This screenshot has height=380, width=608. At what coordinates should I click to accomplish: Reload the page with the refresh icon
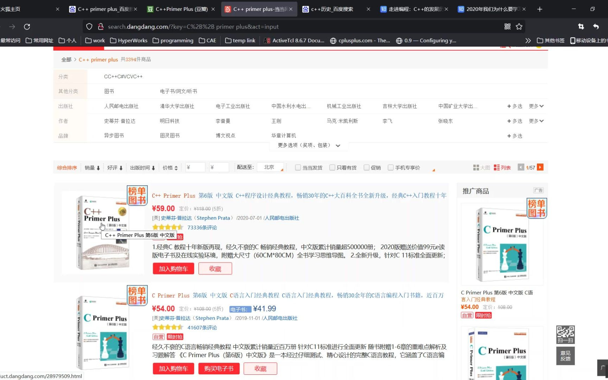(x=27, y=26)
